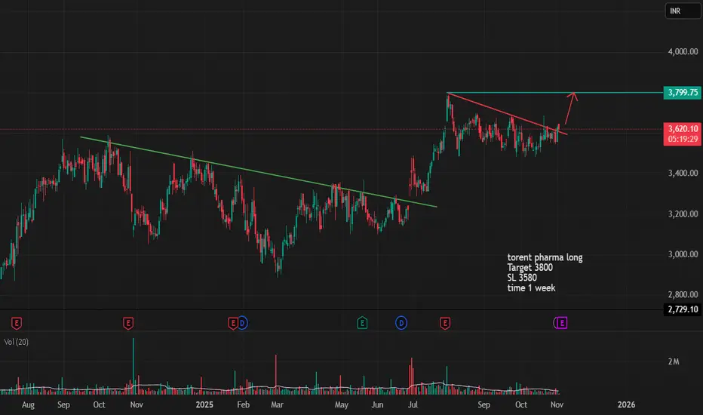Open the red E earnings marker near Jul end
This screenshot has height=415, width=703.
pos(445,323)
